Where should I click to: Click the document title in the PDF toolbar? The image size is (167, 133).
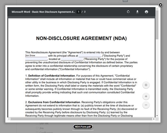tap(43, 12)
